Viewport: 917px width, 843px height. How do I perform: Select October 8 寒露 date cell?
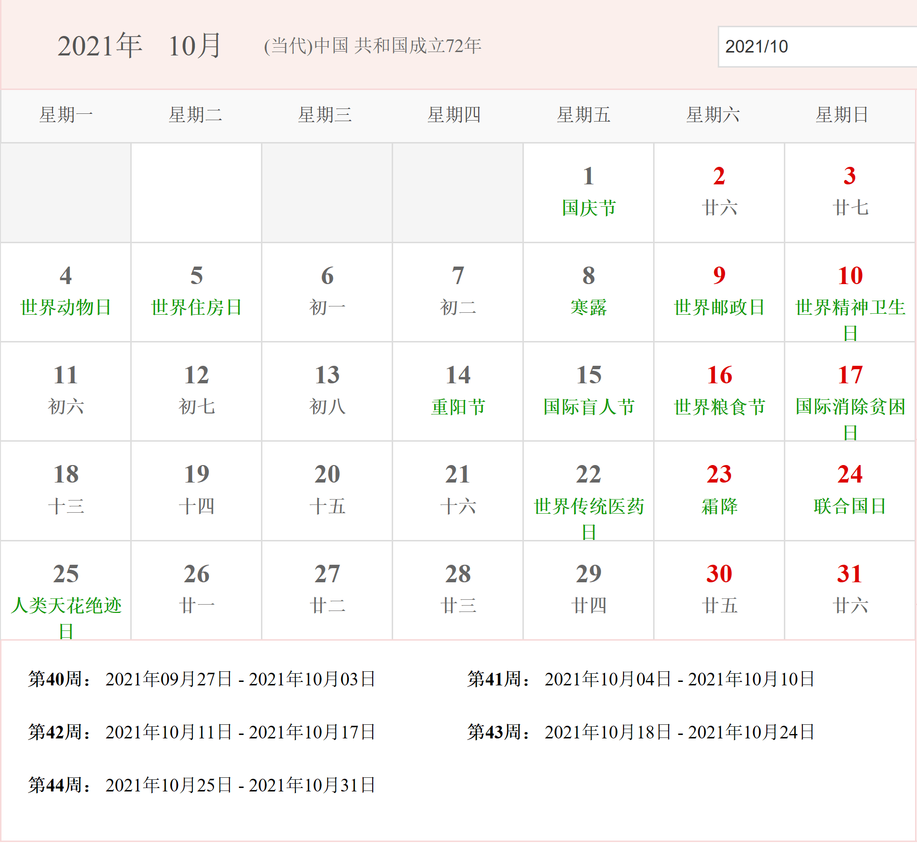[588, 292]
